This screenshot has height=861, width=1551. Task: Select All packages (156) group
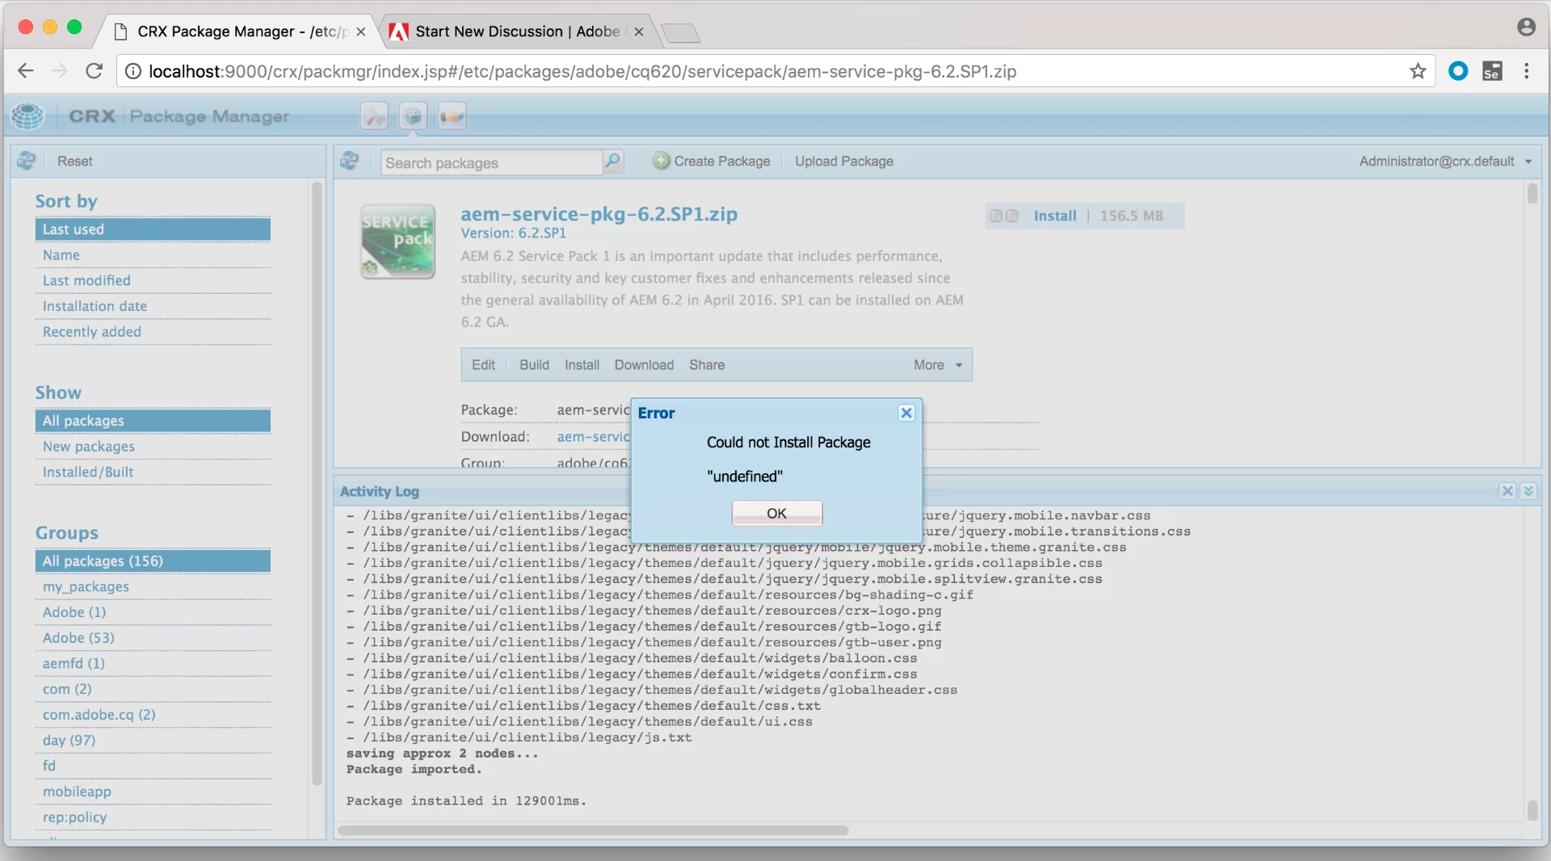click(x=153, y=561)
